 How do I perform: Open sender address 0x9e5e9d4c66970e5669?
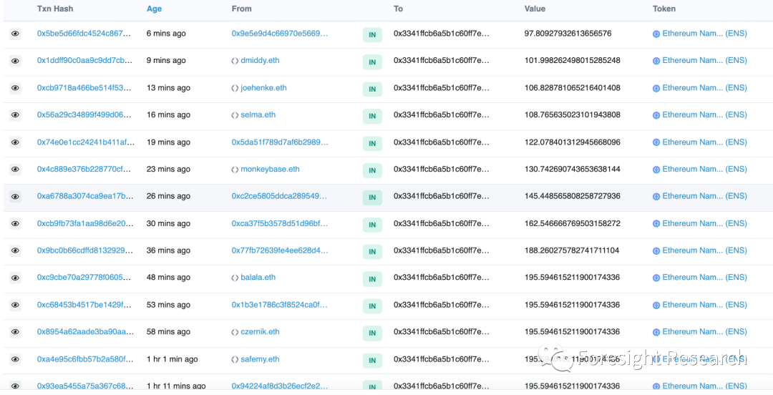pyautogui.click(x=280, y=34)
